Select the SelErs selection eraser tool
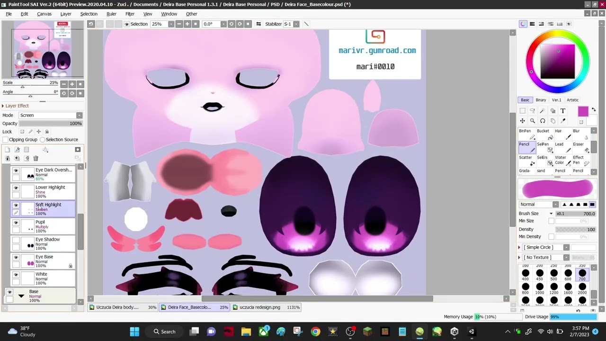Viewport: 606px width, 341px height. coord(545,161)
